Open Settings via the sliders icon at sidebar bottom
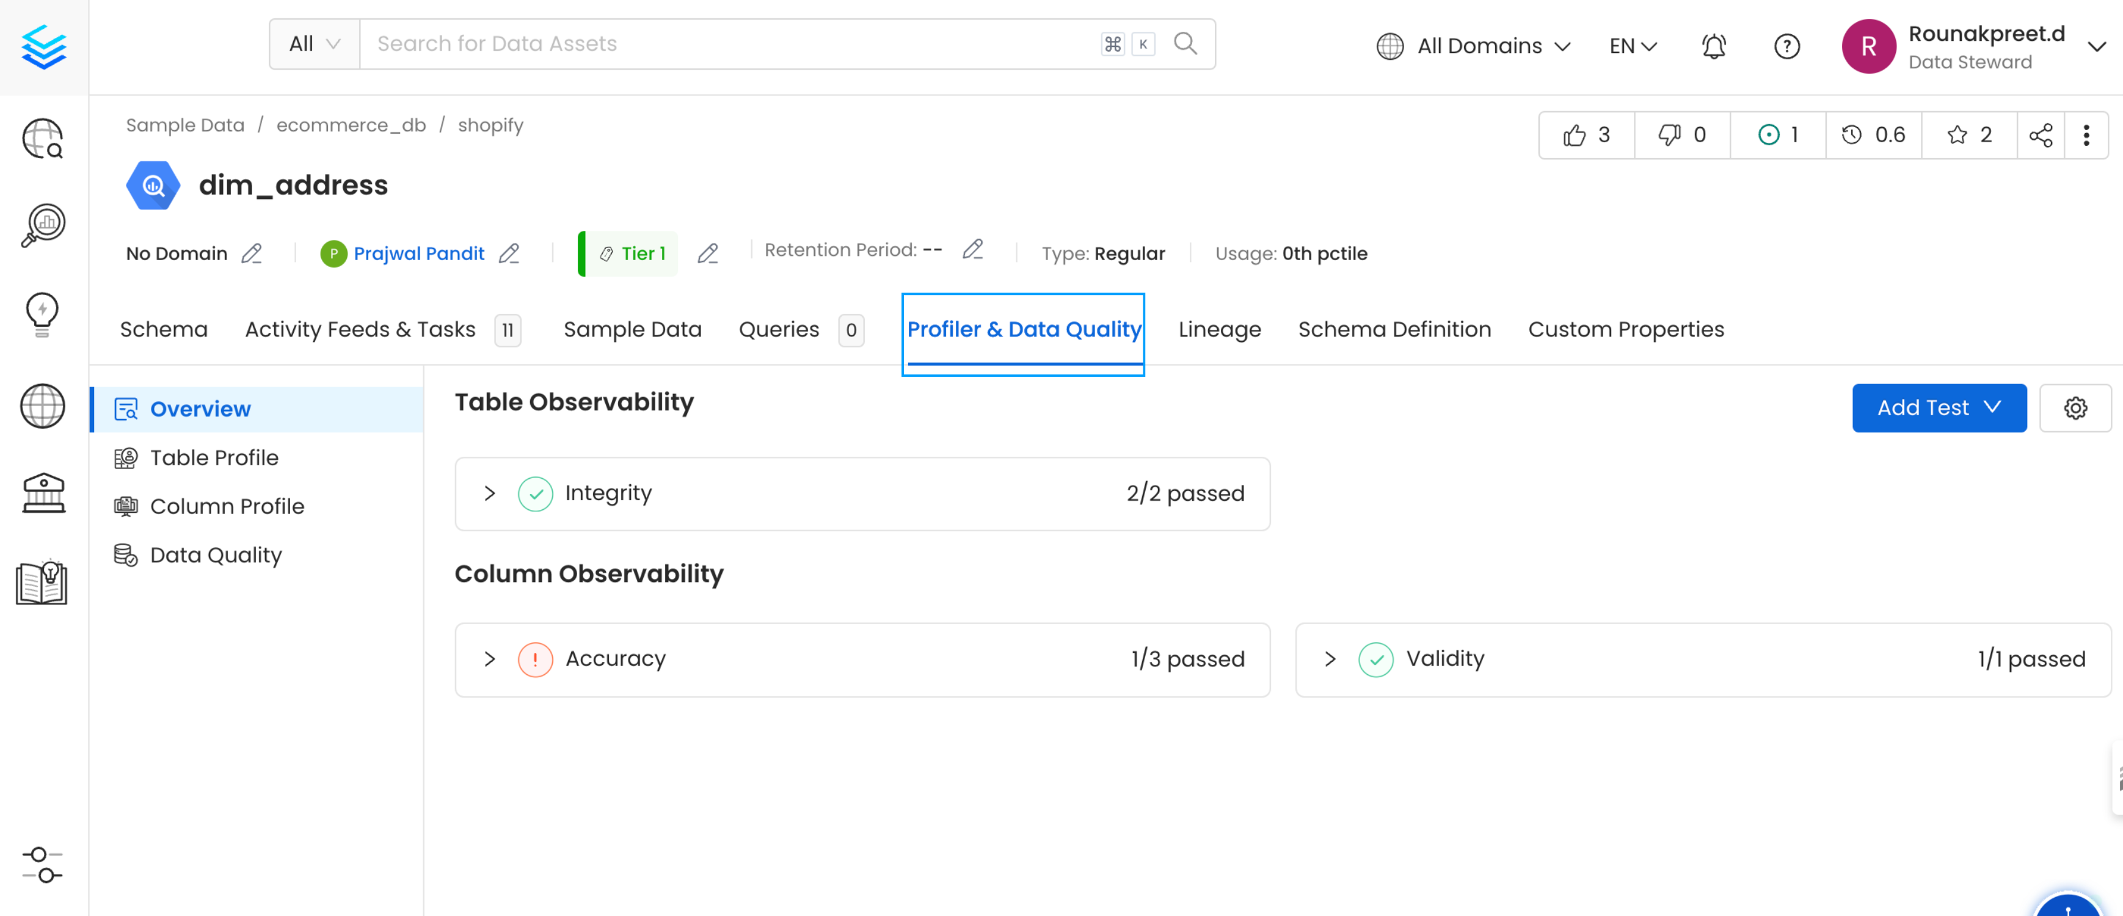The width and height of the screenshot is (2123, 916). click(x=43, y=865)
